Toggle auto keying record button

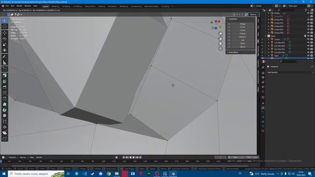(x=117, y=157)
